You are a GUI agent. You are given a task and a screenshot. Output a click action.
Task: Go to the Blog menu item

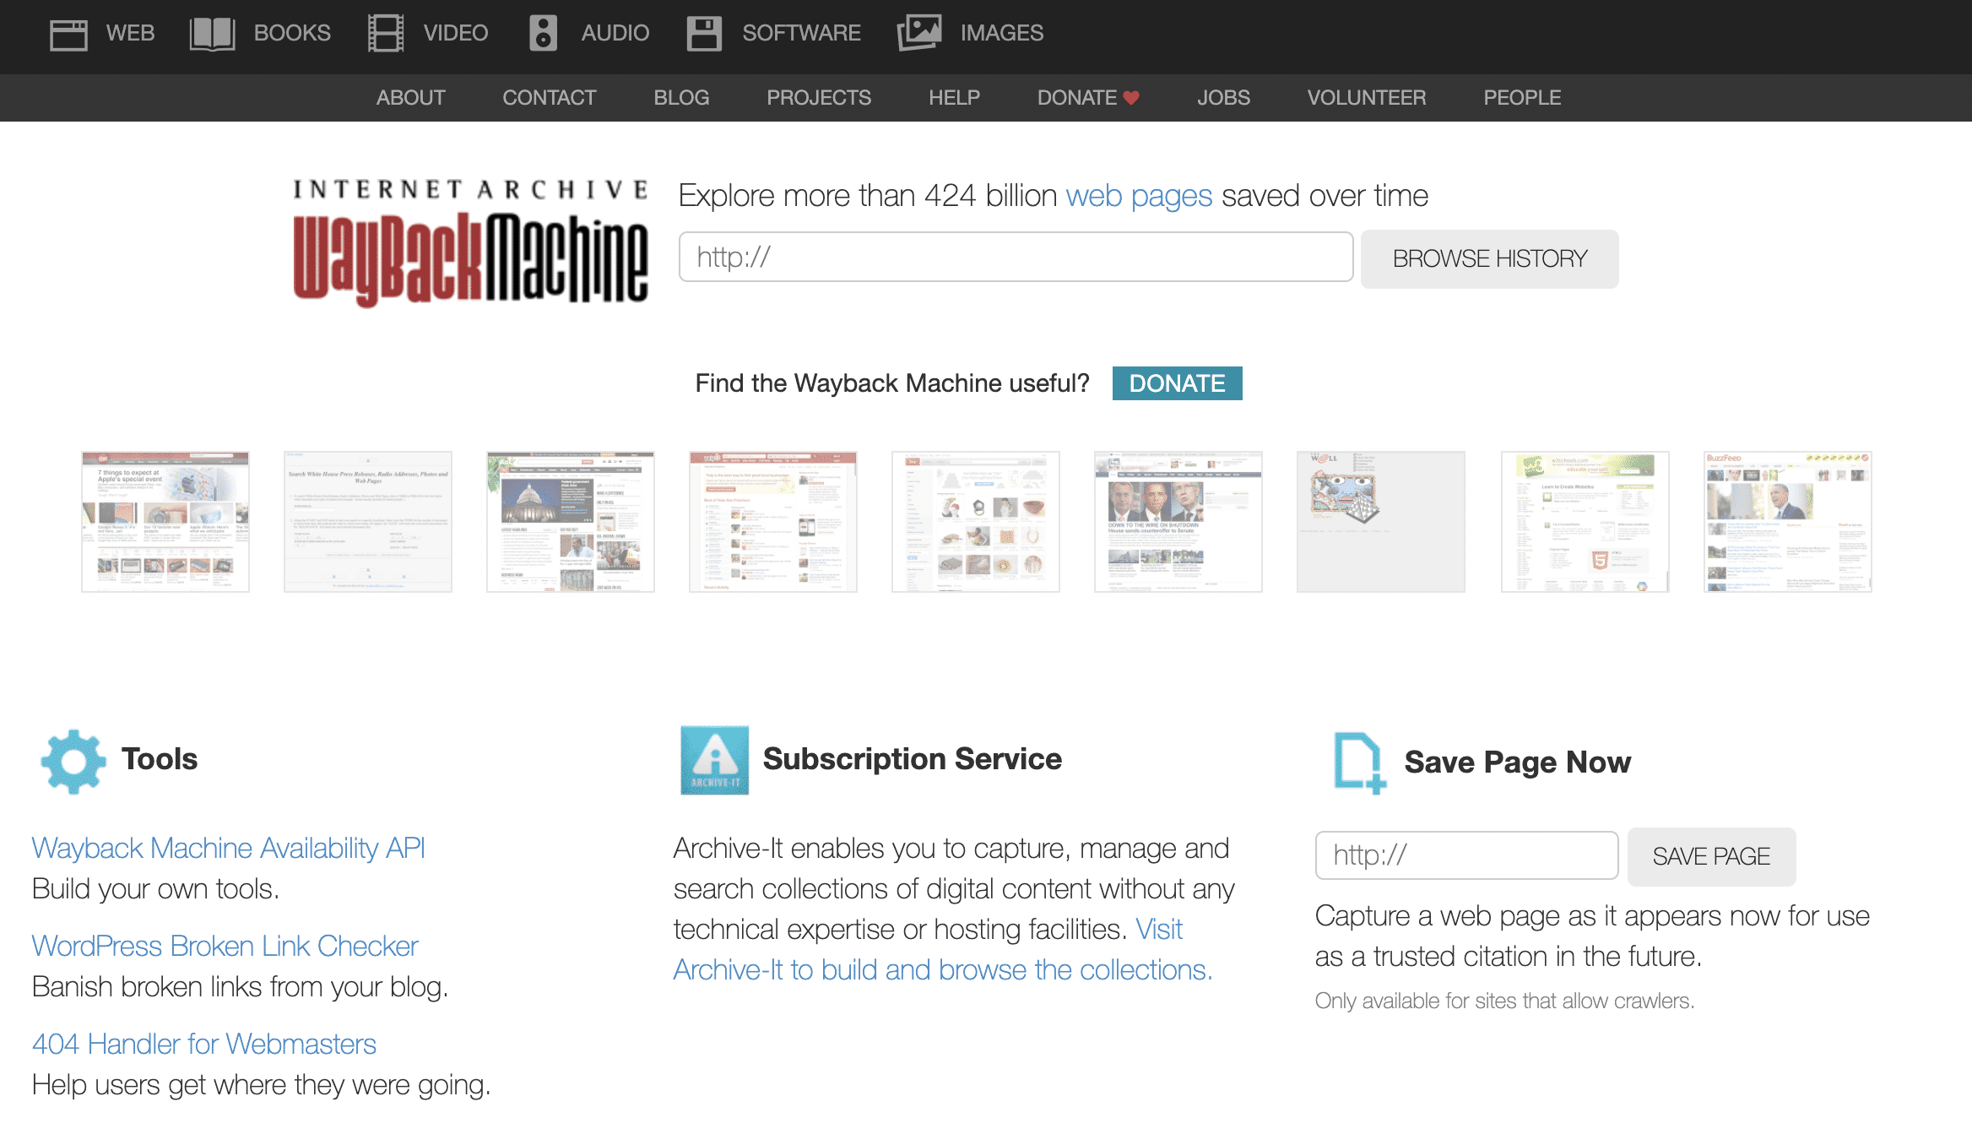click(x=681, y=98)
